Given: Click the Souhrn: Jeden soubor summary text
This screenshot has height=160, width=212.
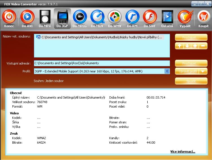Looking at the screenshot, I should point(49,81).
